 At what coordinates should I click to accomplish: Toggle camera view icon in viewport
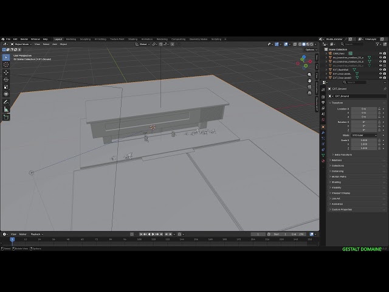tap(309, 87)
